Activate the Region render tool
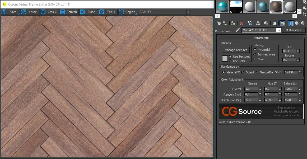Screen dimensions: 307x159 pyautogui.click(x=128, y=12)
